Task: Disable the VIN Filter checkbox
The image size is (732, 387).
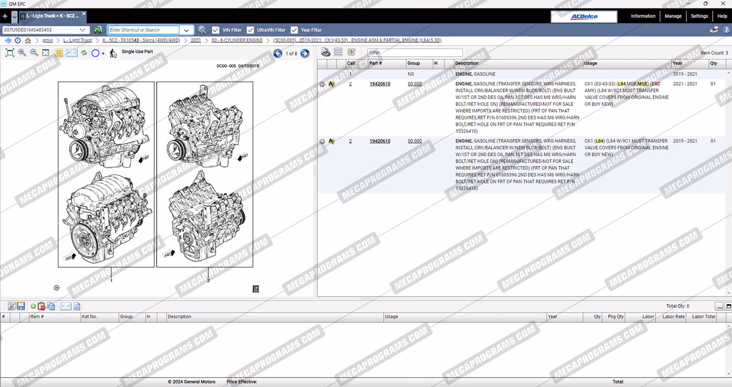Action: pos(215,30)
